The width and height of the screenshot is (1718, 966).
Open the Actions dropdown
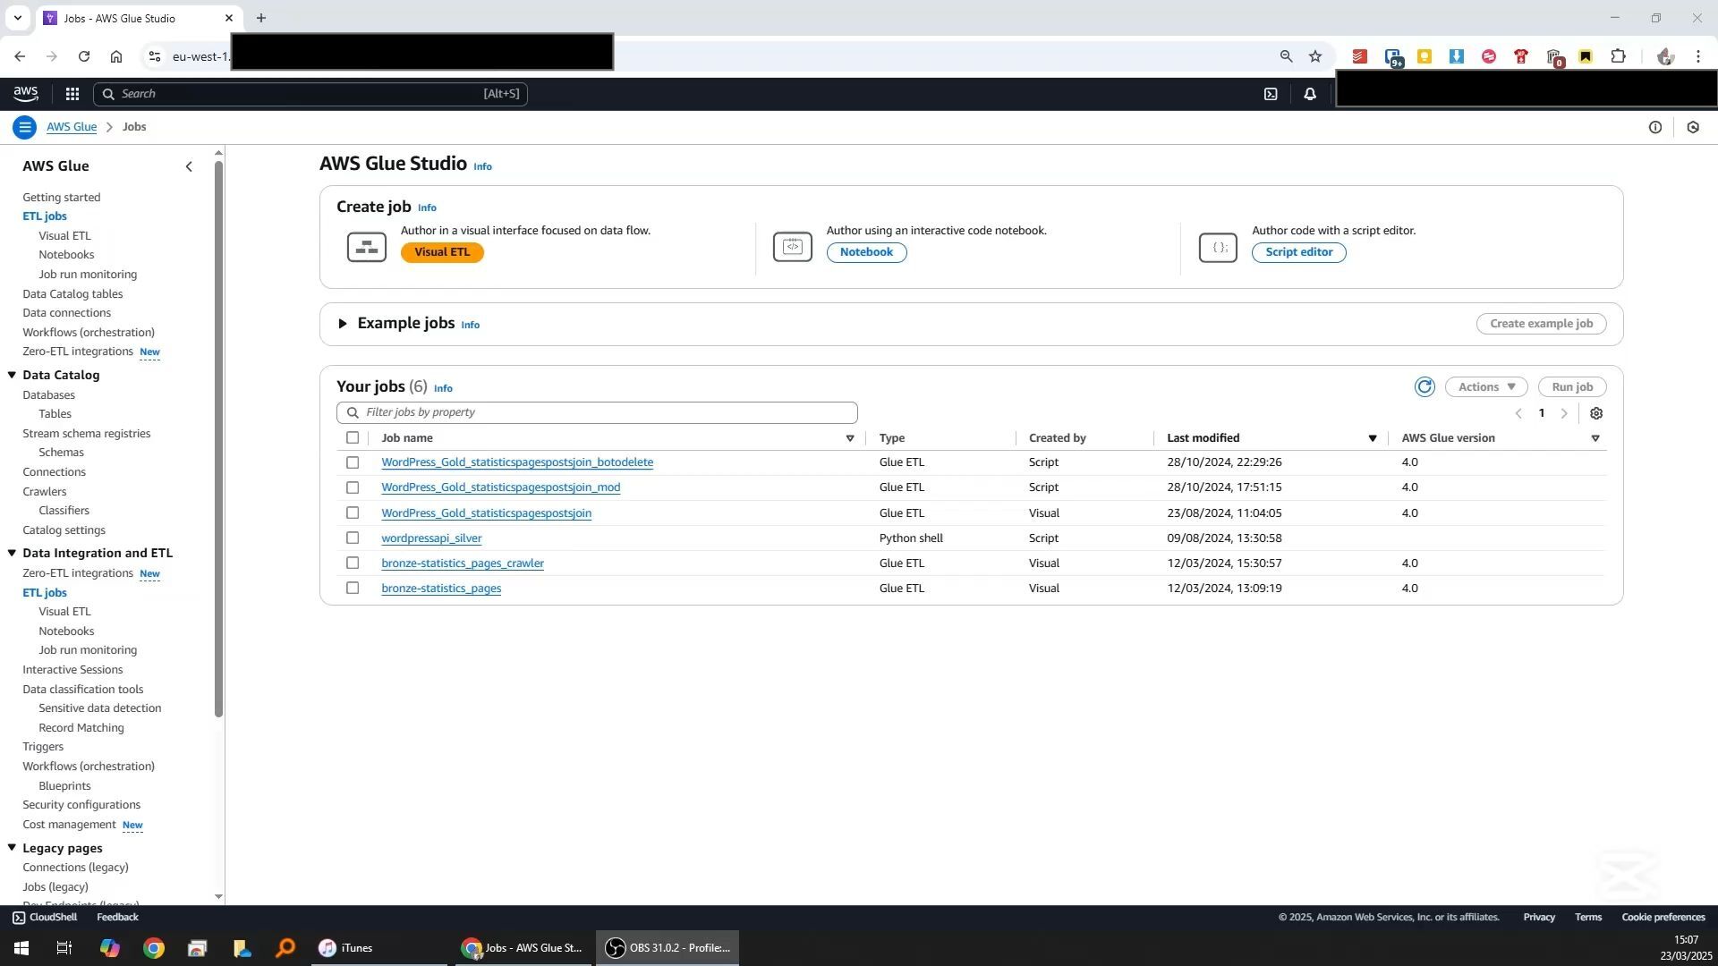click(x=1486, y=387)
